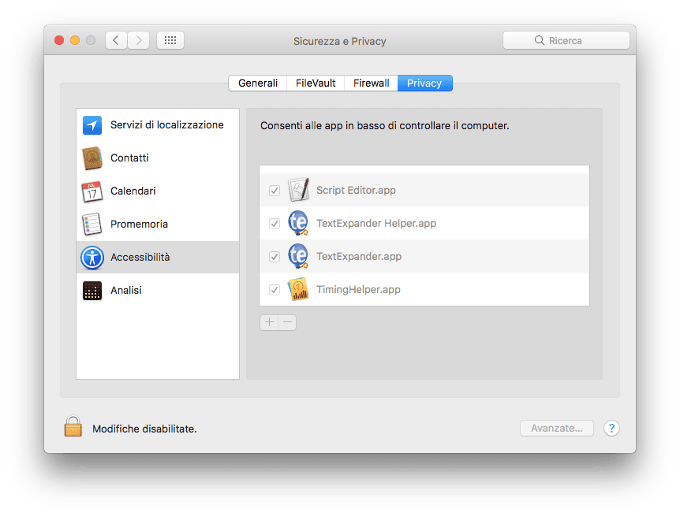
Task: Click the Ricerca search field
Action: tap(566, 40)
